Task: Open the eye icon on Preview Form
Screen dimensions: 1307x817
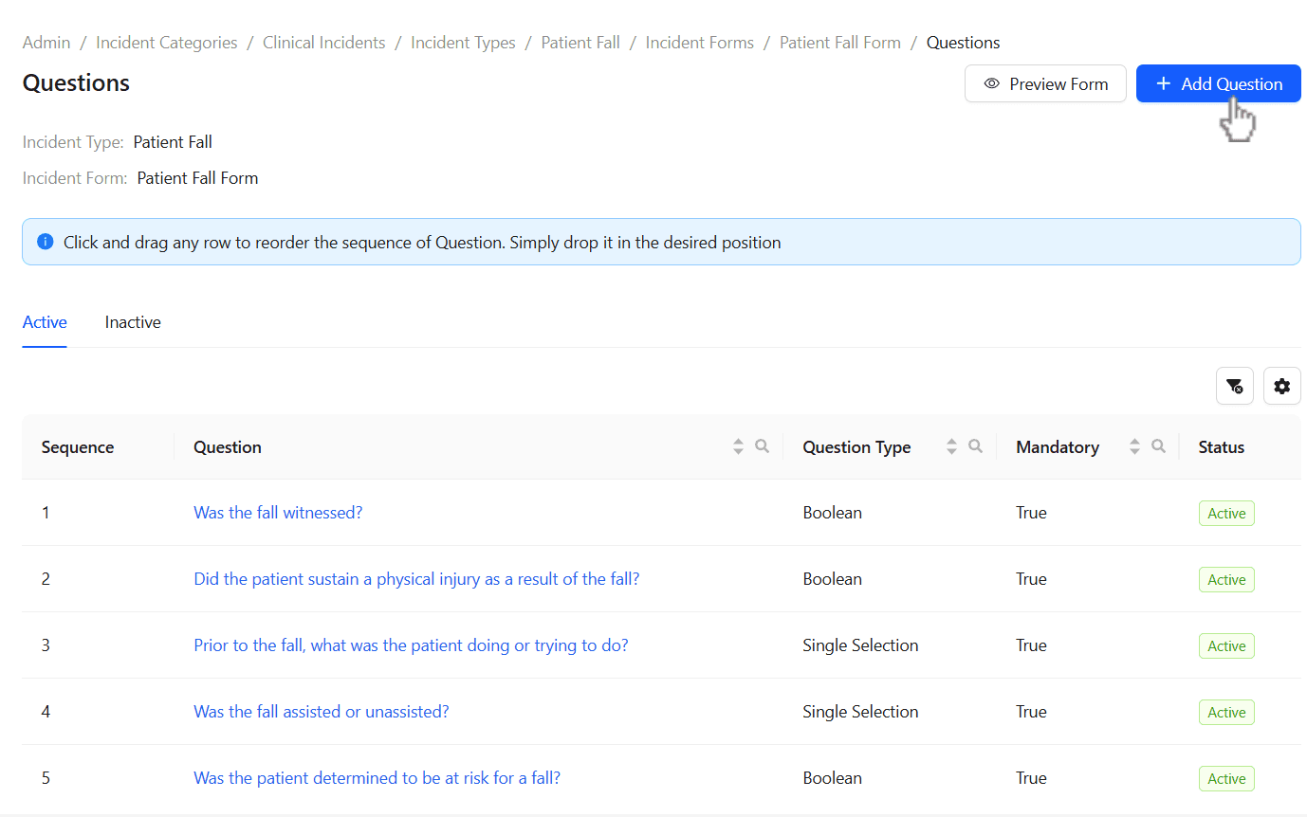Action: [992, 83]
